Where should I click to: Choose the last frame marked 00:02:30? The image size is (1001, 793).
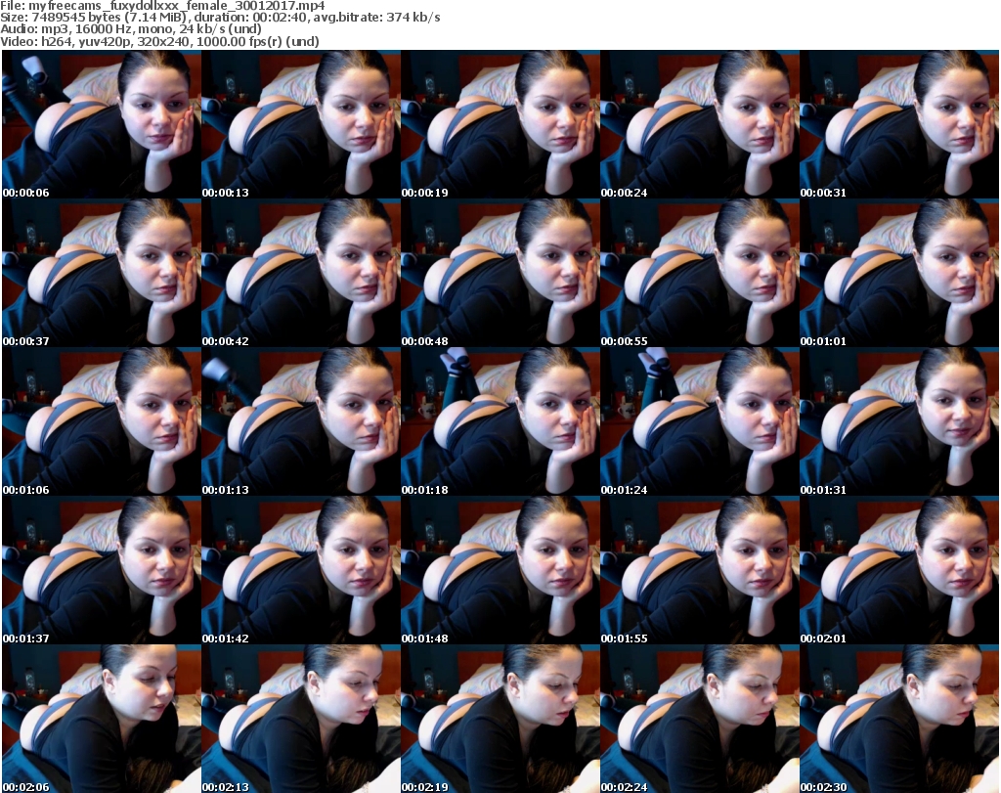point(899,719)
